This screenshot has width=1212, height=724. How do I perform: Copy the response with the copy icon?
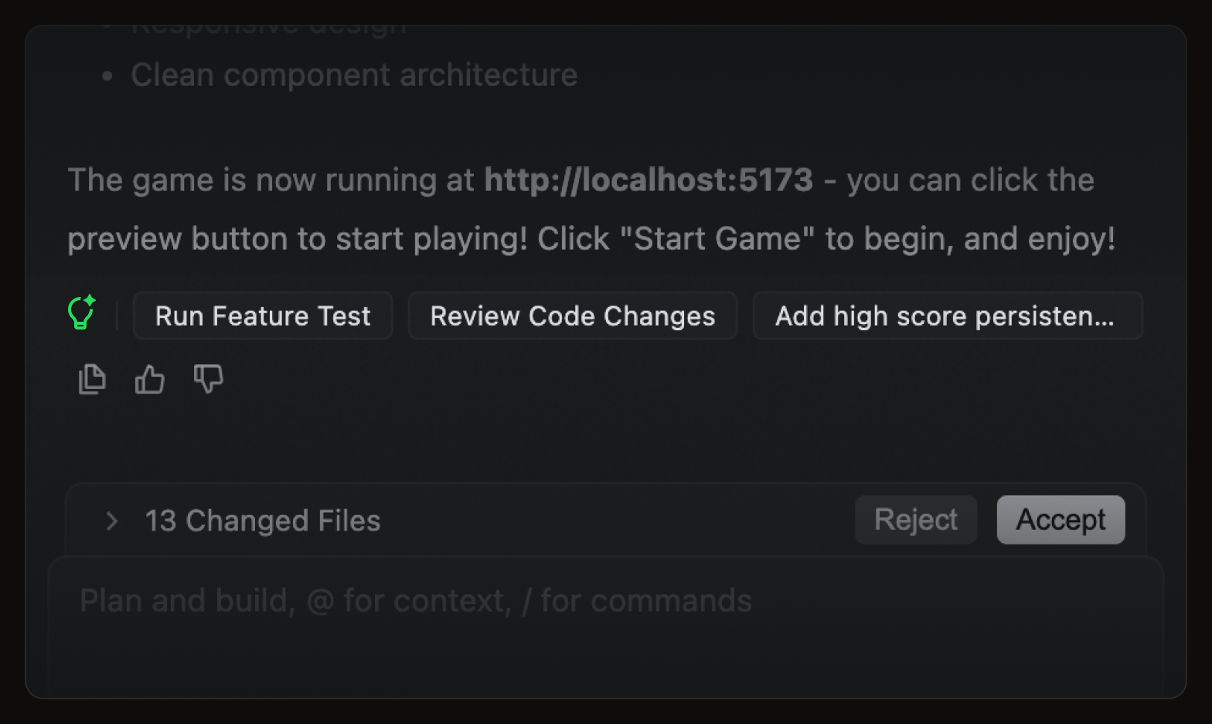coord(92,379)
